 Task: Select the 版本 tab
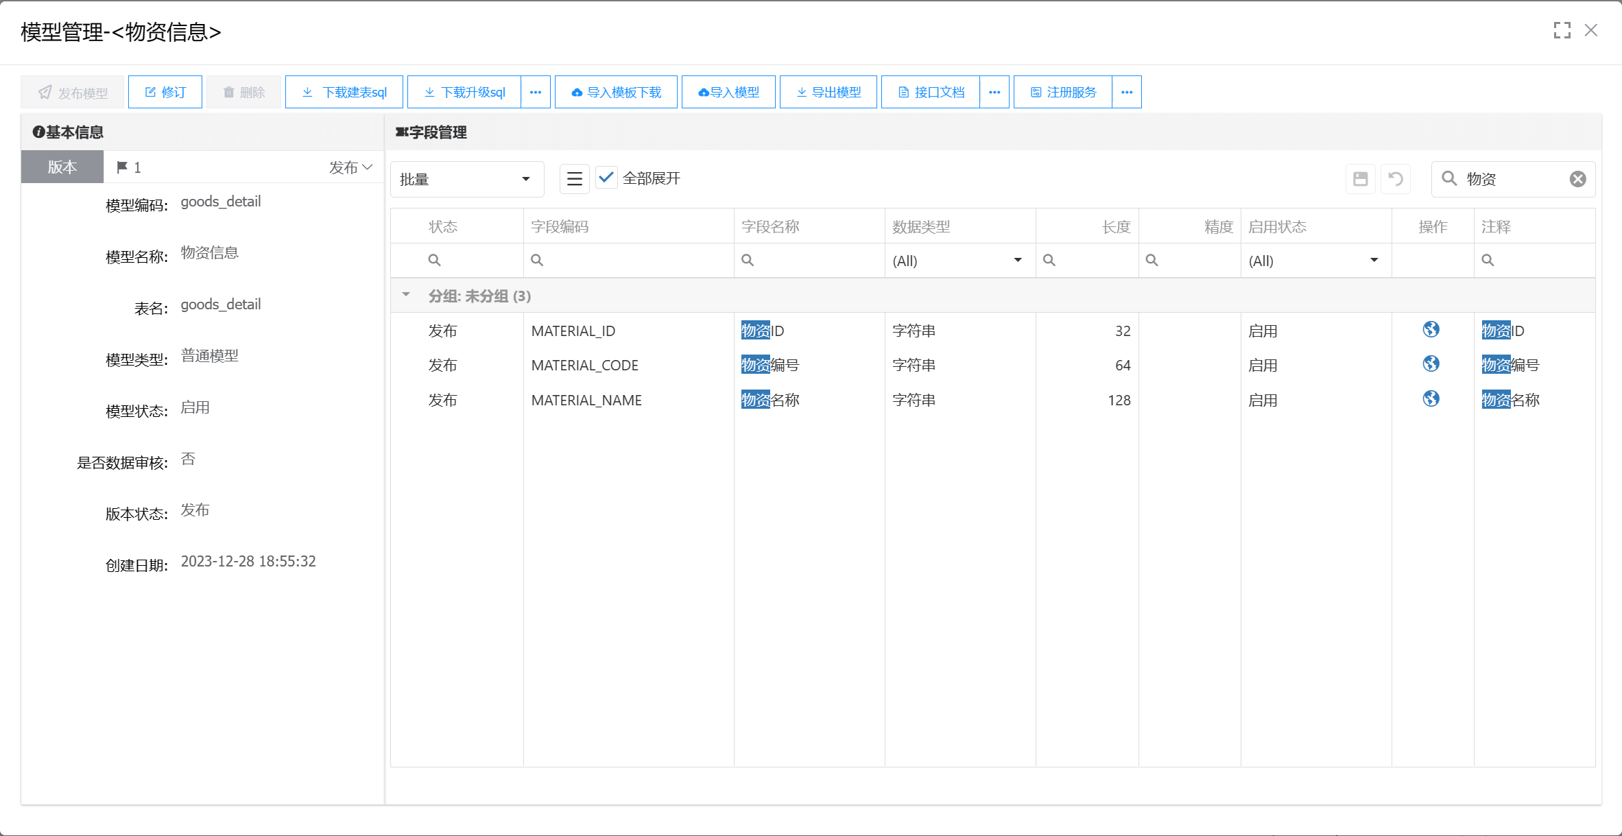click(x=62, y=167)
